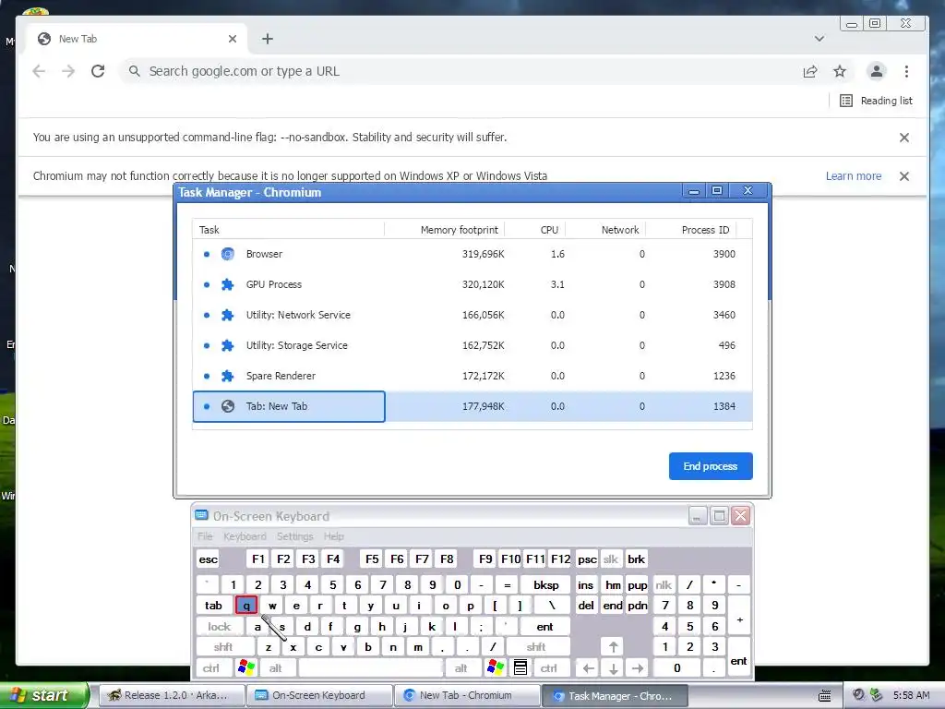The height and width of the screenshot is (709, 945).
Task: Bookmark this tab with the star icon
Action: coord(840,71)
